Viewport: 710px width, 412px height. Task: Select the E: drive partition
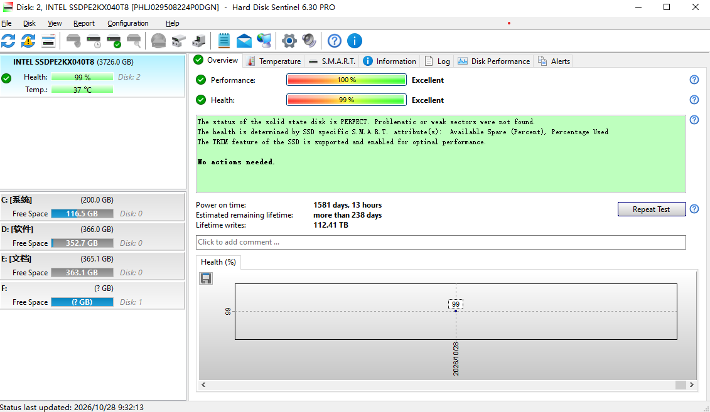click(x=92, y=265)
